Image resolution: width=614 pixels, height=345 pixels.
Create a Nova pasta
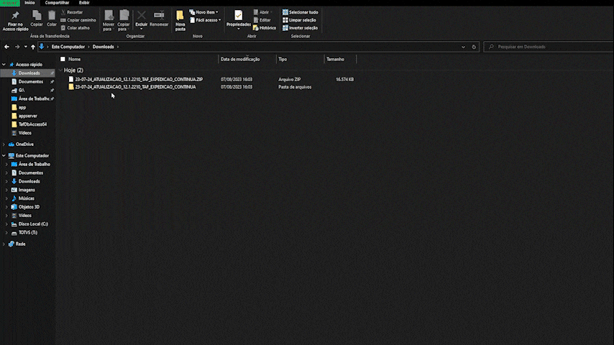pos(180,21)
